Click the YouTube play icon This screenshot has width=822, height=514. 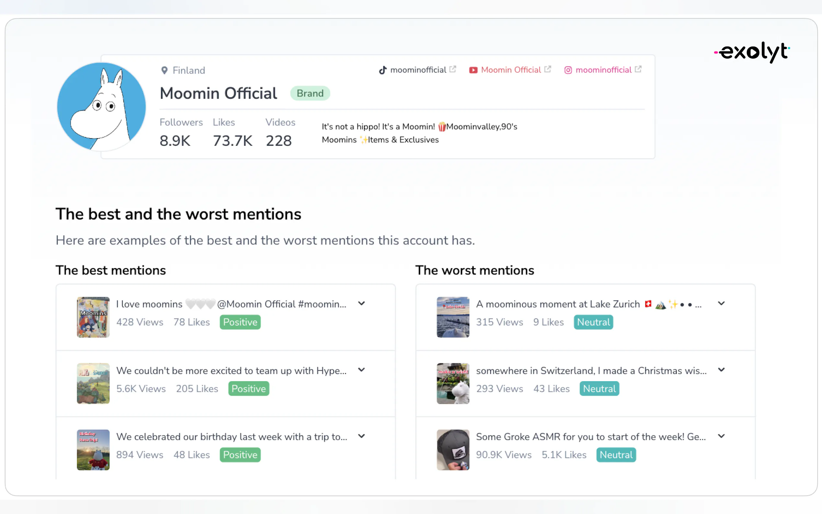coord(473,70)
